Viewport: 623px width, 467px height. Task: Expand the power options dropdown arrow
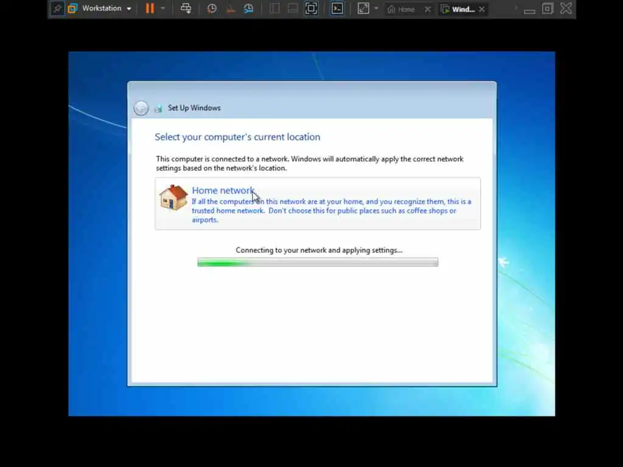point(163,9)
